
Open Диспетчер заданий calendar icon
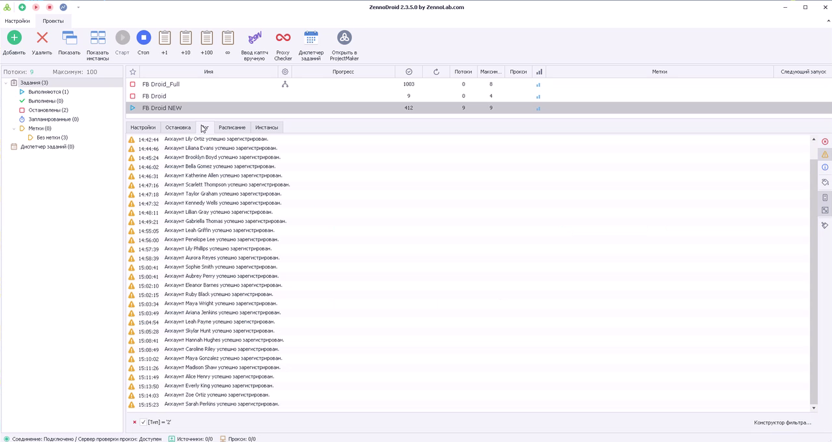pos(311,38)
